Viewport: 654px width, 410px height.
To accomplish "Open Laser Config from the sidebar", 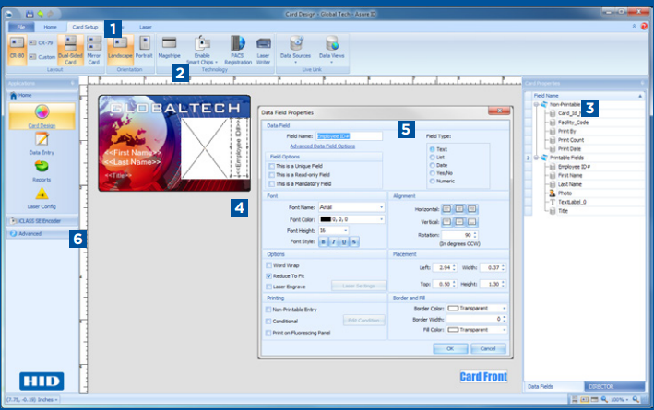I will tap(41, 199).
